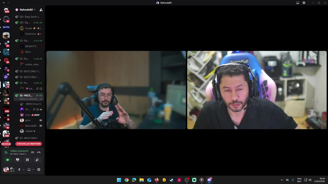Click the Vidéo connectée status label
This screenshot has width=328, height=184.
click(x=19, y=151)
